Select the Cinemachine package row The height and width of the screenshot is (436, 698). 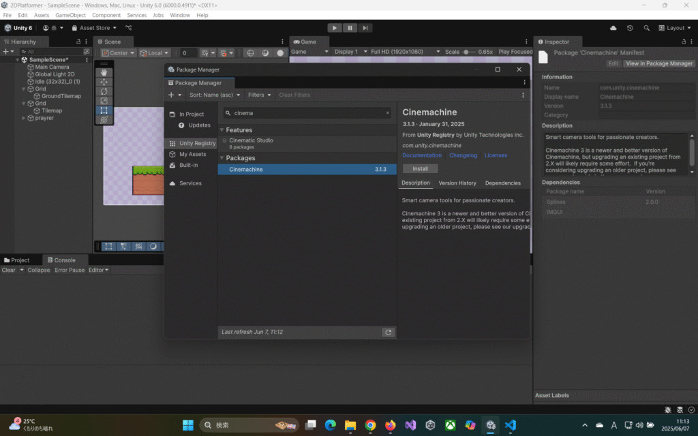[x=307, y=169]
